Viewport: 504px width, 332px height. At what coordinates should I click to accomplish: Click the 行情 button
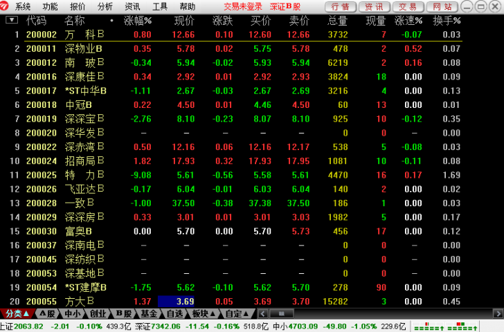coord(341,6)
